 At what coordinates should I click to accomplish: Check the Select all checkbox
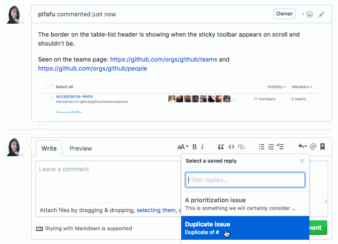[x=52, y=87]
